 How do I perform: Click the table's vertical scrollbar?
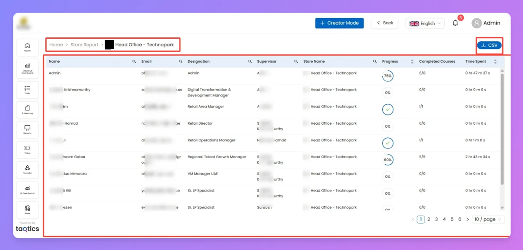tap(502, 129)
